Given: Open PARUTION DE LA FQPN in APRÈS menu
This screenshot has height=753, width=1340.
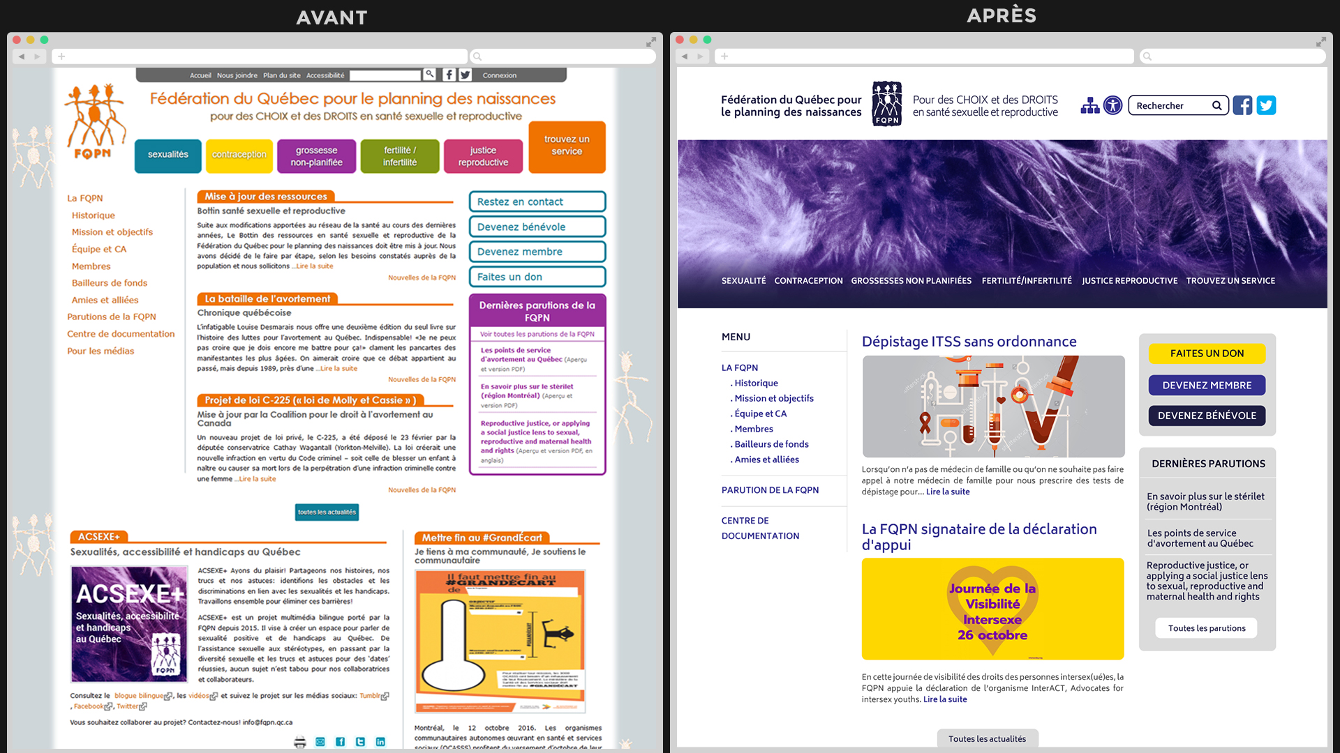Looking at the screenshot, I should (x=770, y=490).
